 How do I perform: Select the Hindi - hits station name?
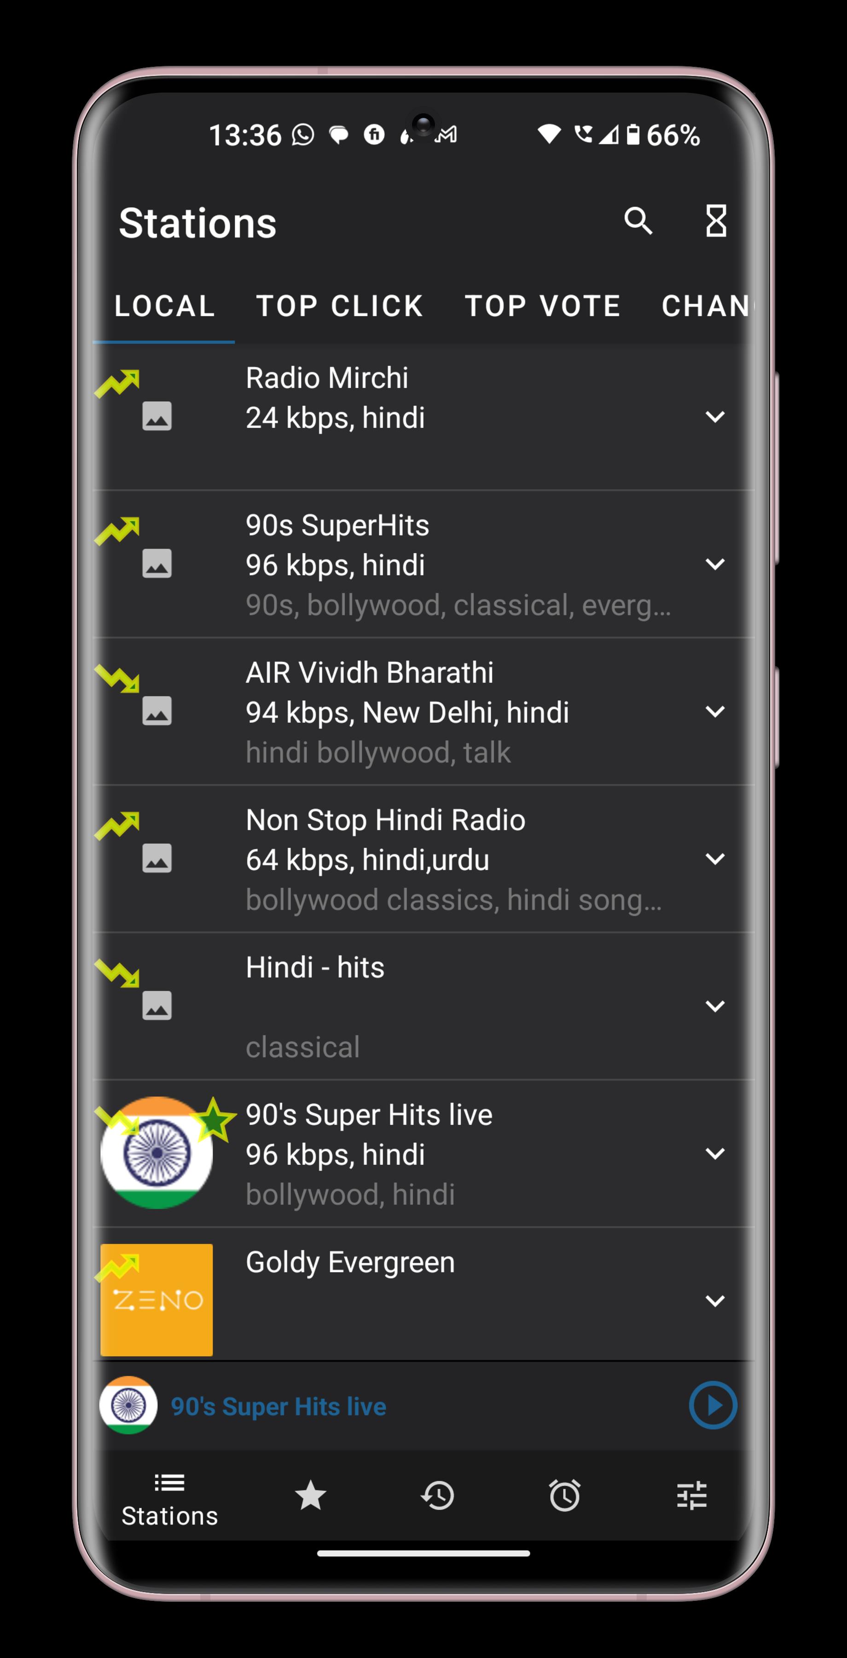click(315, 967)
